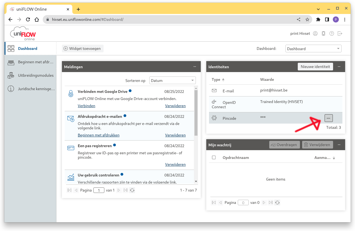This screenshot has height=231, width=355.
Task: Open the Dashboard sidebar icon
Action: [11, 49]
